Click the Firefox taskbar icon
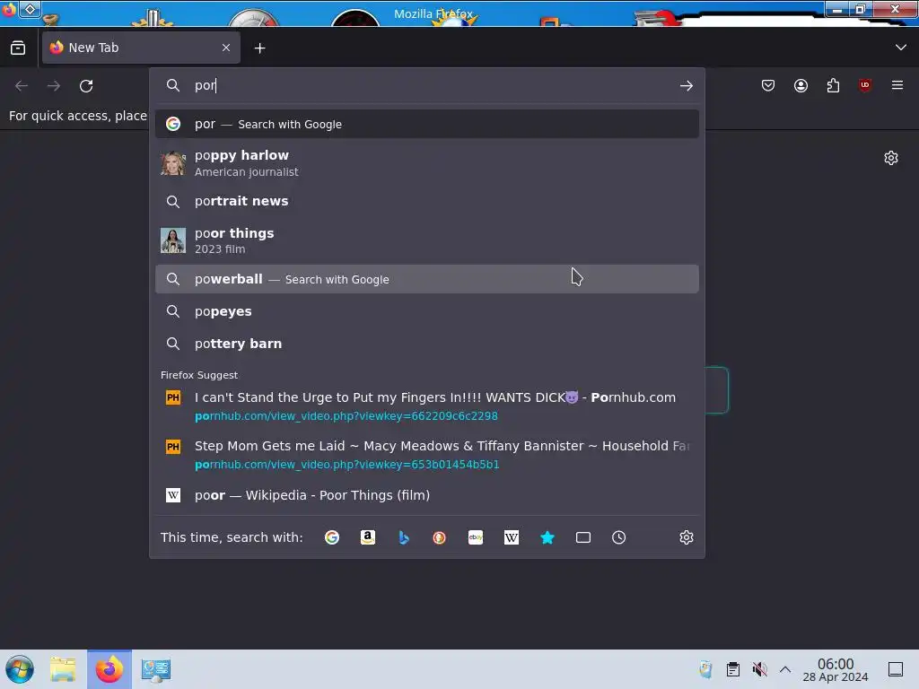Screen dimensions: 919x689 [109, 669]
